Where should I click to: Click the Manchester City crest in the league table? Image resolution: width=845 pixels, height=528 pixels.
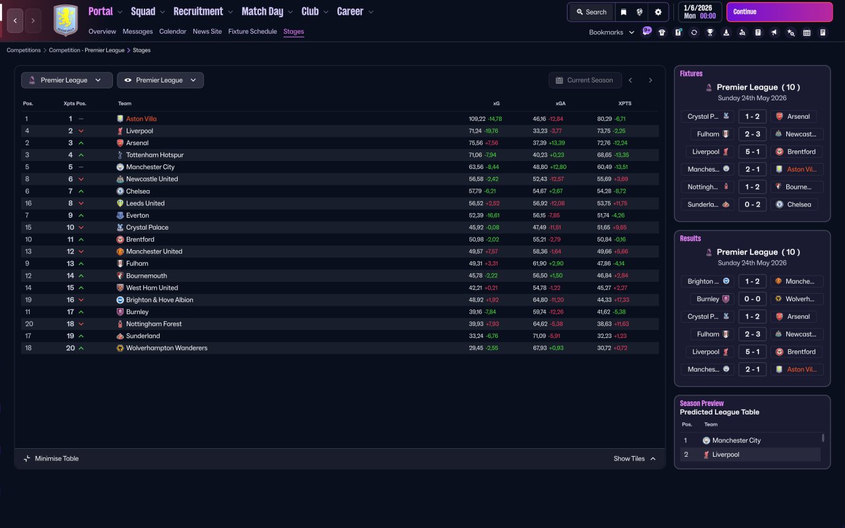tap(120, 167)
